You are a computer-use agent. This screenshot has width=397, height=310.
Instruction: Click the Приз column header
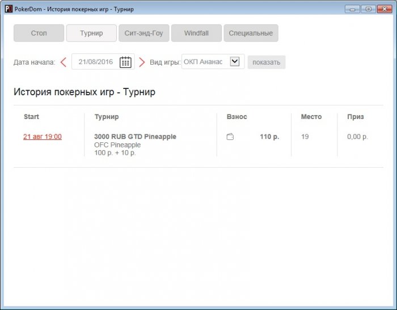356,117
